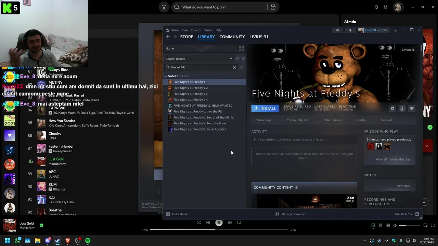
Task: Collapse the GAMES section in library
Action: tap(166, 76)
